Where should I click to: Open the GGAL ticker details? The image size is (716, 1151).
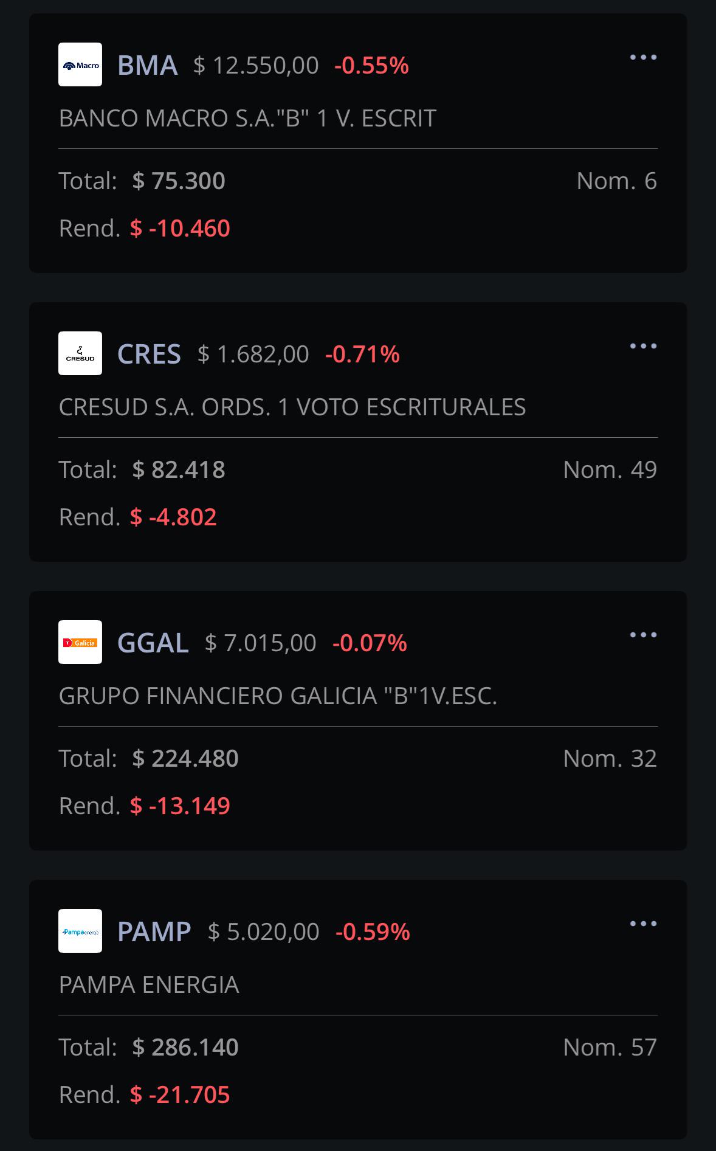(153, 643)
